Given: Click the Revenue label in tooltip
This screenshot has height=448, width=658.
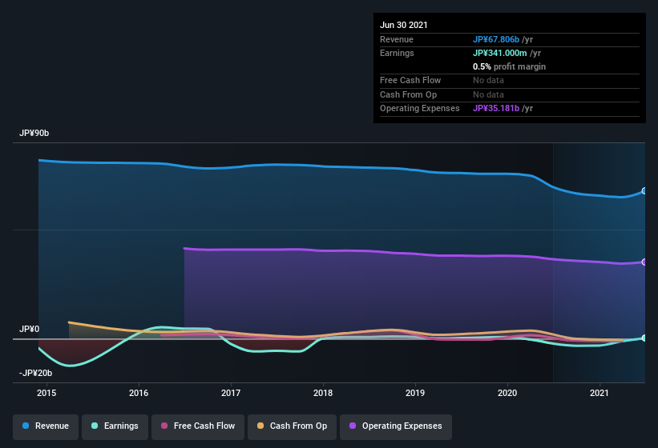Looking at the screenshot, I should [x=397, y=39].
